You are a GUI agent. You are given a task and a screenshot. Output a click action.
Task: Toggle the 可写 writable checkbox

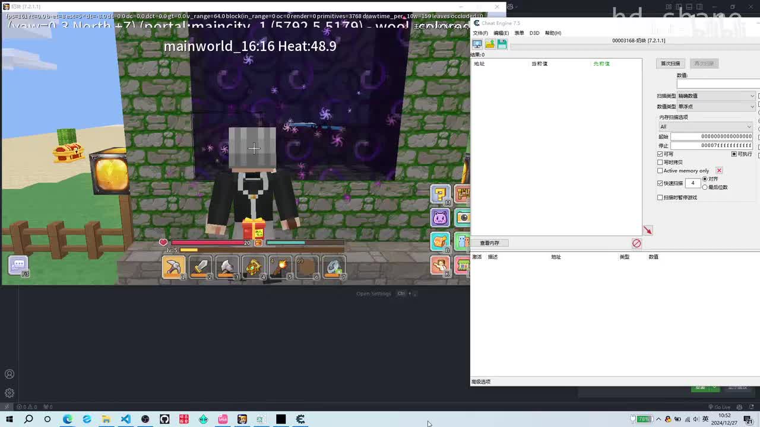point(660,154)
